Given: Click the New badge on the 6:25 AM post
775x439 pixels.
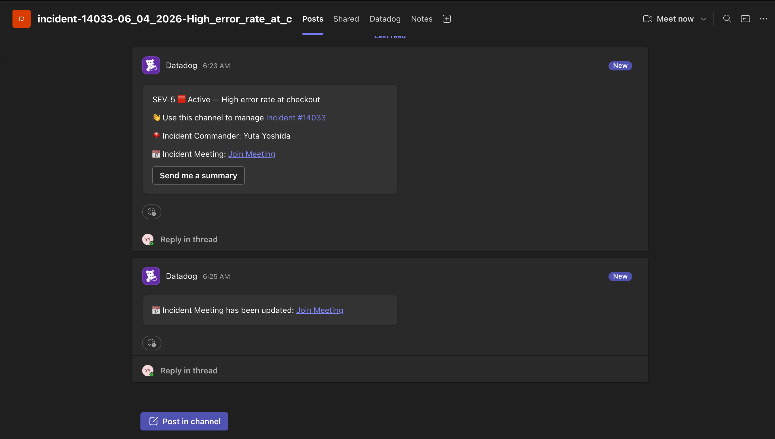Looking at the screenshot, I should (x=620, y=276).
